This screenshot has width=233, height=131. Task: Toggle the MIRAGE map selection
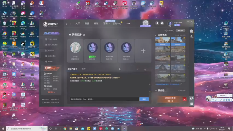click(x=163, y=41)
